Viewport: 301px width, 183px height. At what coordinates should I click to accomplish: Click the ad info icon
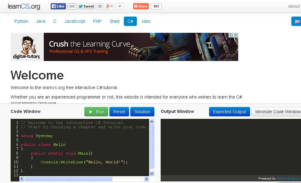pos(231,35)
